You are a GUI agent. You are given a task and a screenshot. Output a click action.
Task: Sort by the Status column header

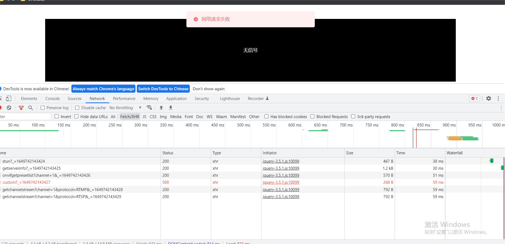pos(186,153)
